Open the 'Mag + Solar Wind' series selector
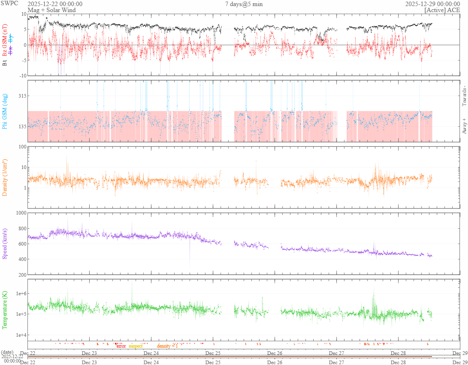The image size is (468, 365). pyautogui.click(x=52, y=10)
